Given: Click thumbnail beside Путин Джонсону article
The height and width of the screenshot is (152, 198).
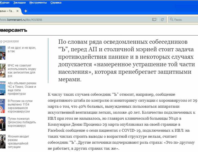Looking at the screenshot, I should coord(3,124).
